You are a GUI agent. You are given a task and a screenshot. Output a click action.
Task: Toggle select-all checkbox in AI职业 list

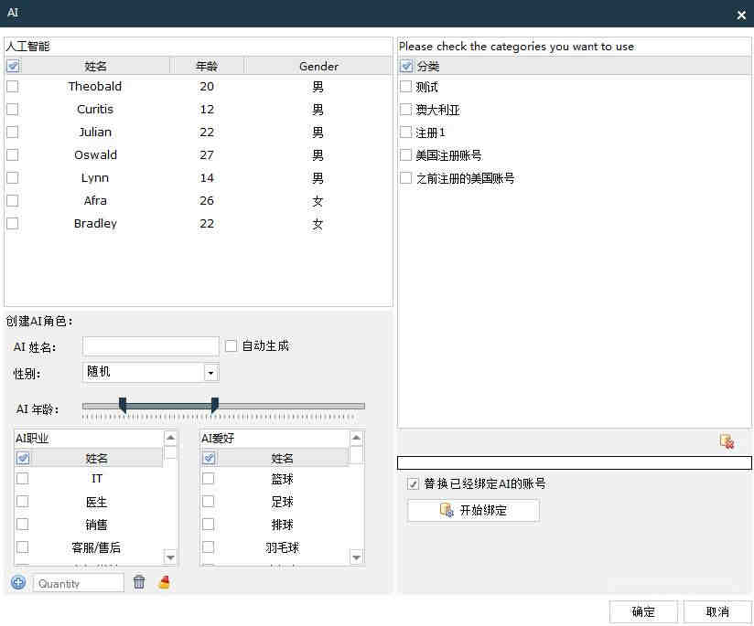[23, 458]
